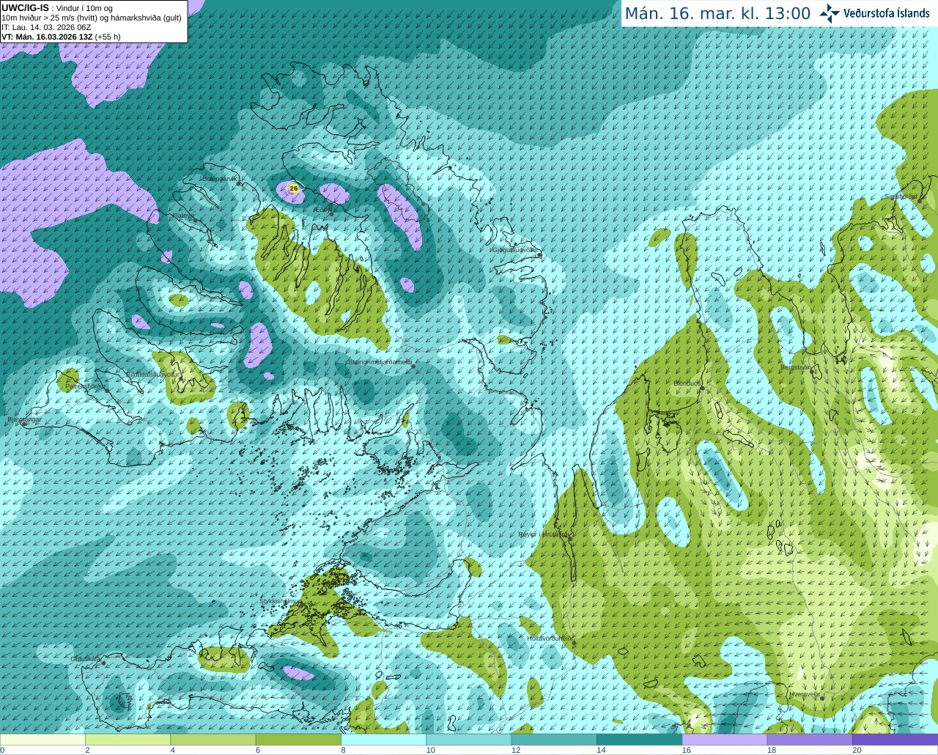
Task: Select the bold VT valid-time line in legend
Action: pos(61,37)
